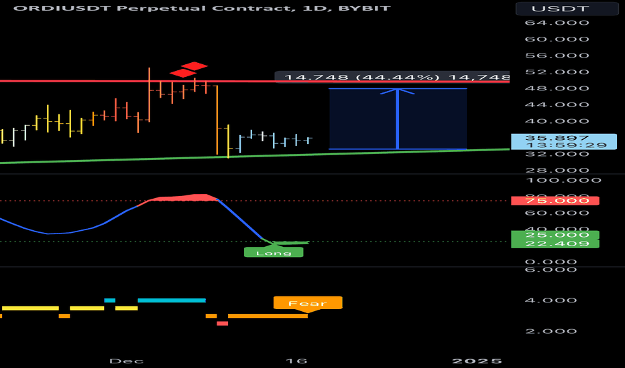
Task: Click the 52.000 price axis label
Action: pyautogui.click(x=557, y=72)
